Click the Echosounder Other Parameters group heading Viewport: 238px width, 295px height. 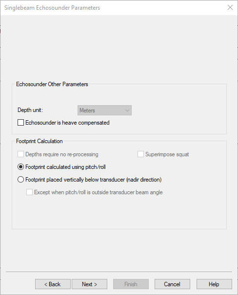[52, 84]
